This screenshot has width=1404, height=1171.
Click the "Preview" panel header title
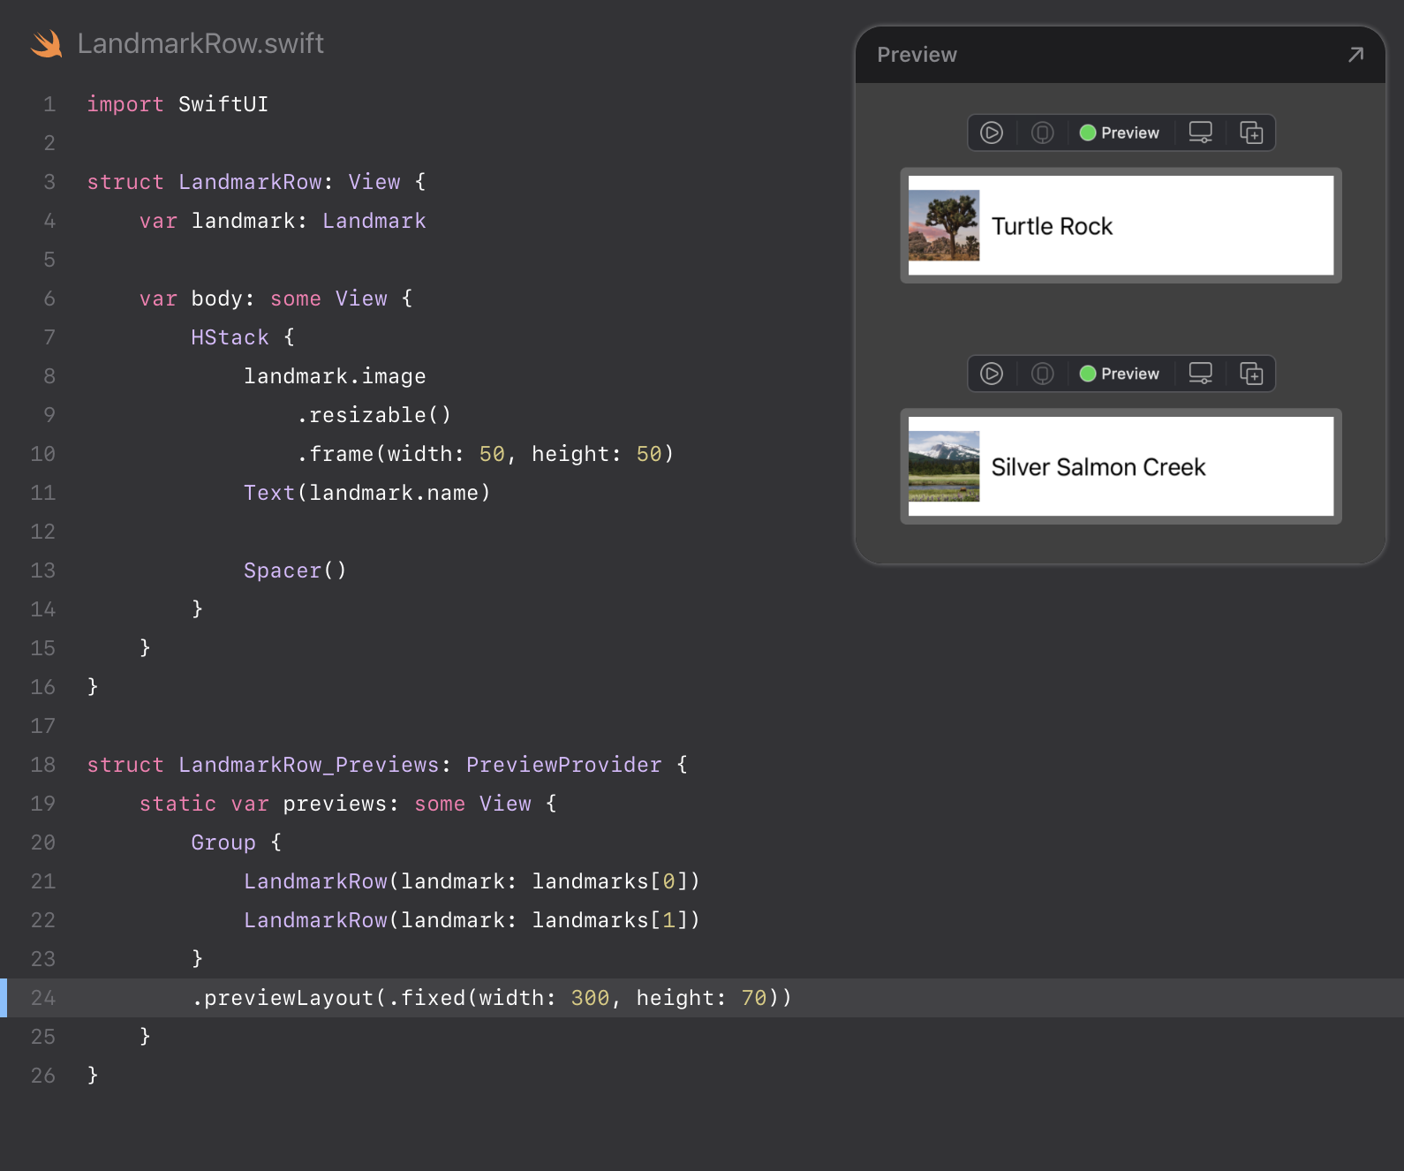[x=917, y=55]
